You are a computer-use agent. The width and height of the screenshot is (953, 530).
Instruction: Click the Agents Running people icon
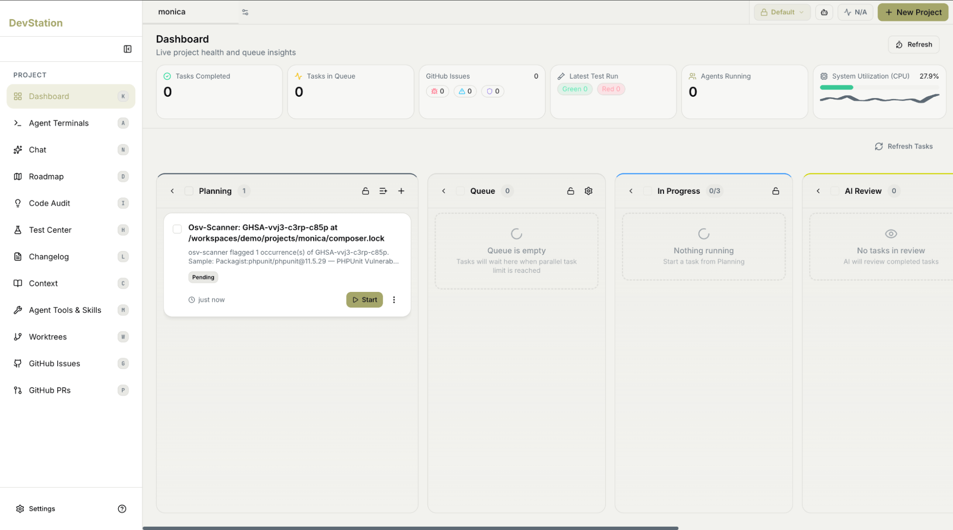[692, 76]
